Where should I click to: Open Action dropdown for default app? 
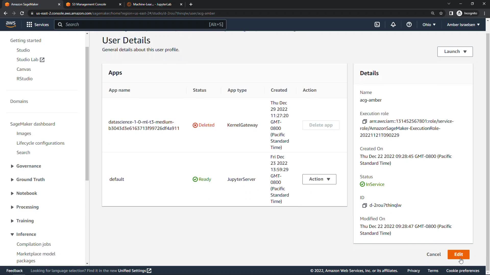[x=319, y=179]
